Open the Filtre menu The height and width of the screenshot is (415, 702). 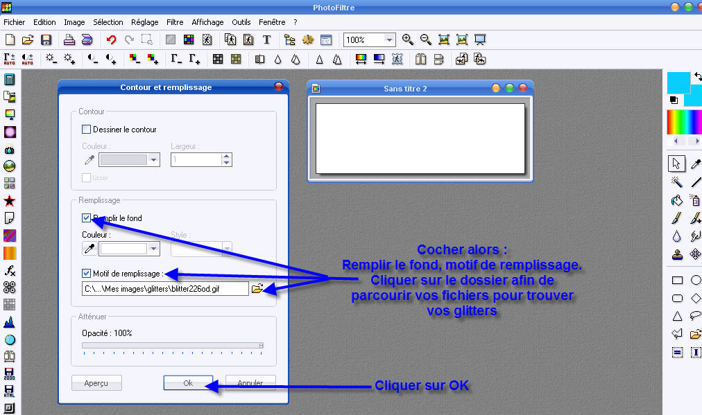pyautogui.click(x=175, y=22)
